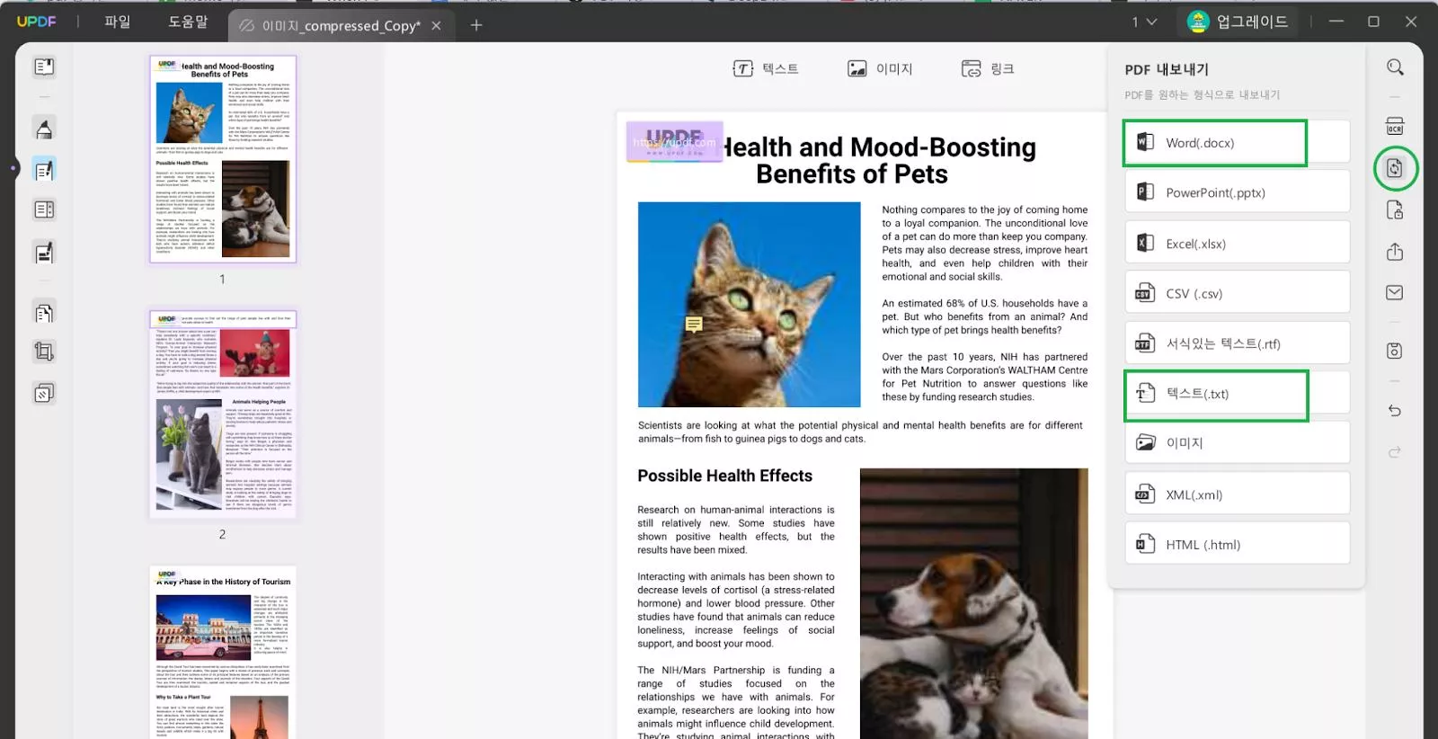
Task: Click the 업그레이드 upgrade button
Action: pos(1238,22)
